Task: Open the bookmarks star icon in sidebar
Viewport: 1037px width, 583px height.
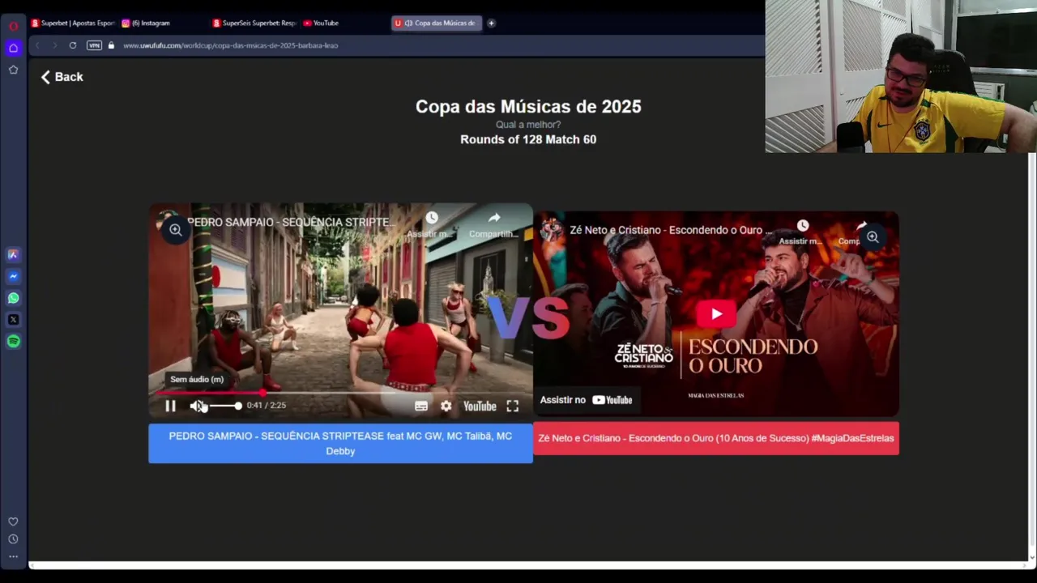Action: click(x=13, y=70)
